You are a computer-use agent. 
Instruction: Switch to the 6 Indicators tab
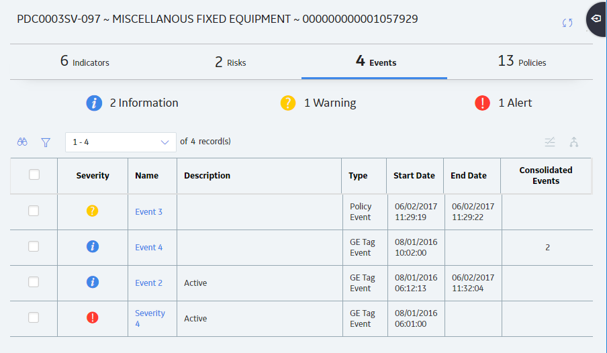click(x=85, y=62)
